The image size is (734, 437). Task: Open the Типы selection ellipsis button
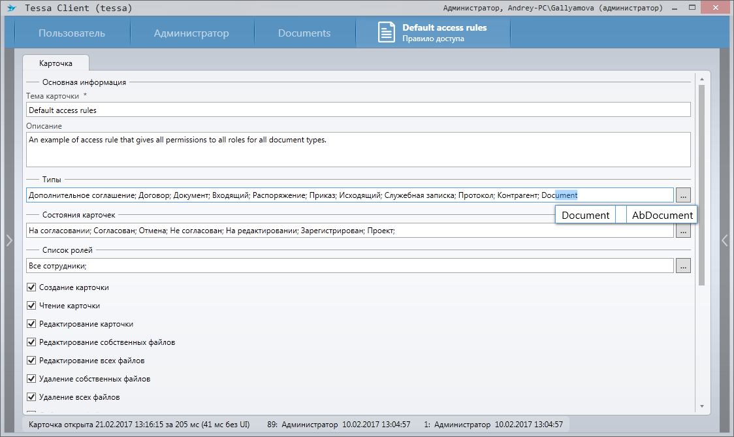(682, 195)
